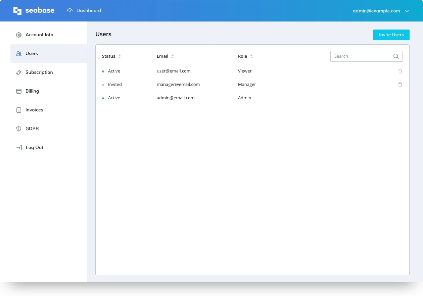Delete manager@email.com with trash icon
The image size is (423, 296).
click(400, 85)
